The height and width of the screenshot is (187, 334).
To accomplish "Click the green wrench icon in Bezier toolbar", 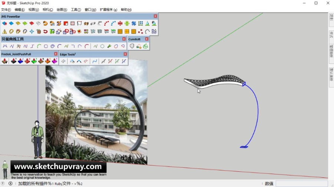I will [x=109, y=46].
